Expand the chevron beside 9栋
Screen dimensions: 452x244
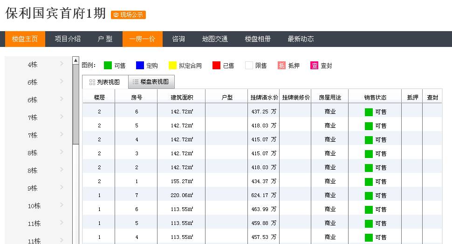[x=62, y=187]
